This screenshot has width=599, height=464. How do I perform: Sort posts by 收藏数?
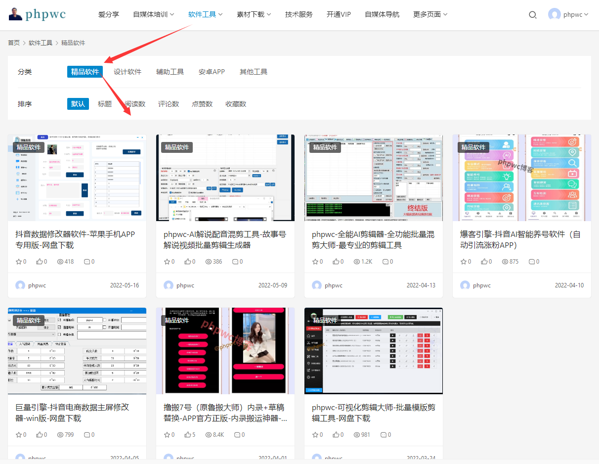point(236,104)
